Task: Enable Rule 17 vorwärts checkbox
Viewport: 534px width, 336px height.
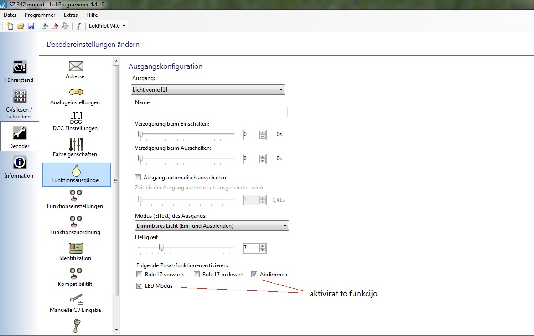Action: tap(139, 275)
